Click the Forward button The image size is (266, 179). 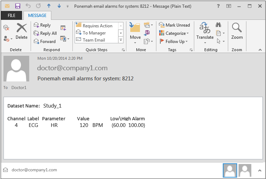(x=47, y=41)
